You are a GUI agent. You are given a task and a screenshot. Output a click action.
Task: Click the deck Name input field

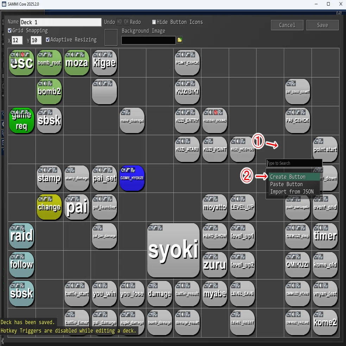tap(61, 22)
